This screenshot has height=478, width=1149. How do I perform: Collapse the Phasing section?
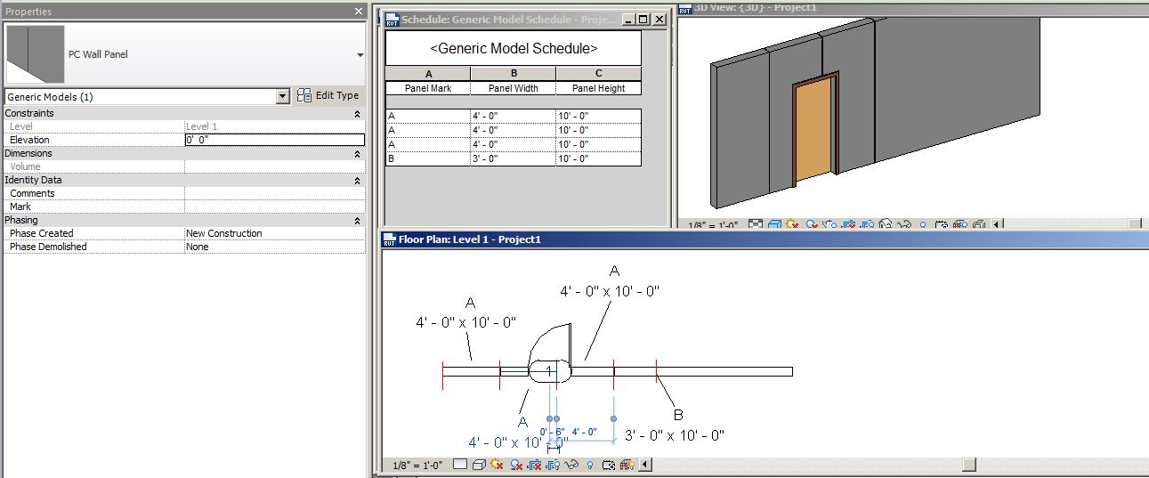357,221
